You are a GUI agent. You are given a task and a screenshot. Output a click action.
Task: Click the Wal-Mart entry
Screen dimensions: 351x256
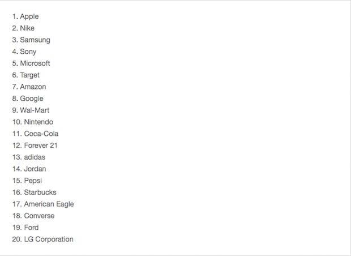coord(31,110)
